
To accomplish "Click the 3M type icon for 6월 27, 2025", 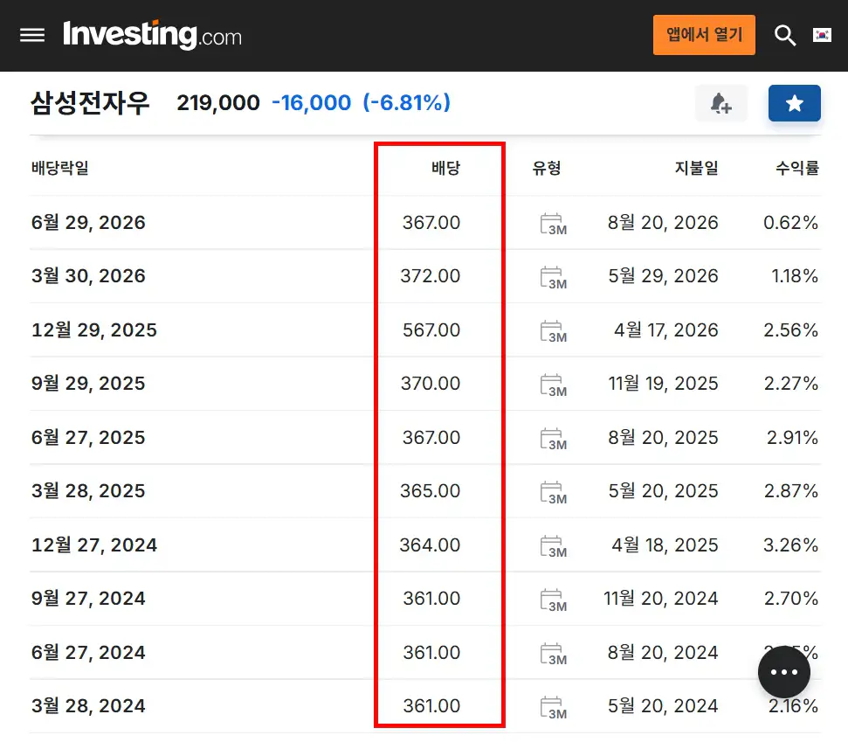I will [554, 439].
